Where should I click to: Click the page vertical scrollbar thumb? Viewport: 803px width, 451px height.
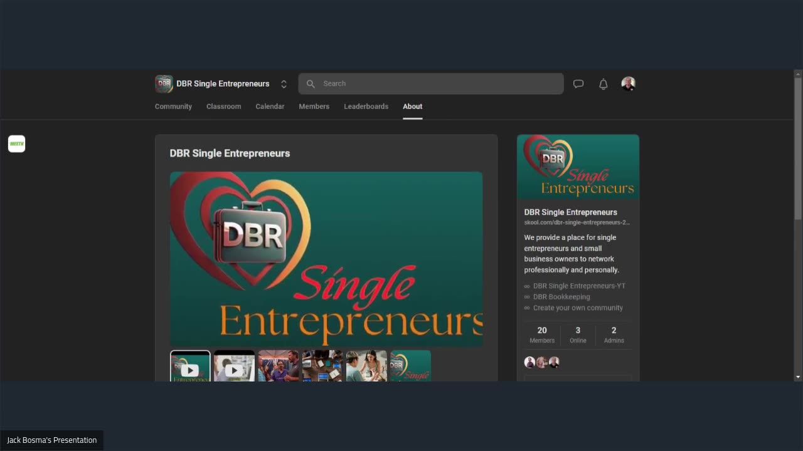798,148
